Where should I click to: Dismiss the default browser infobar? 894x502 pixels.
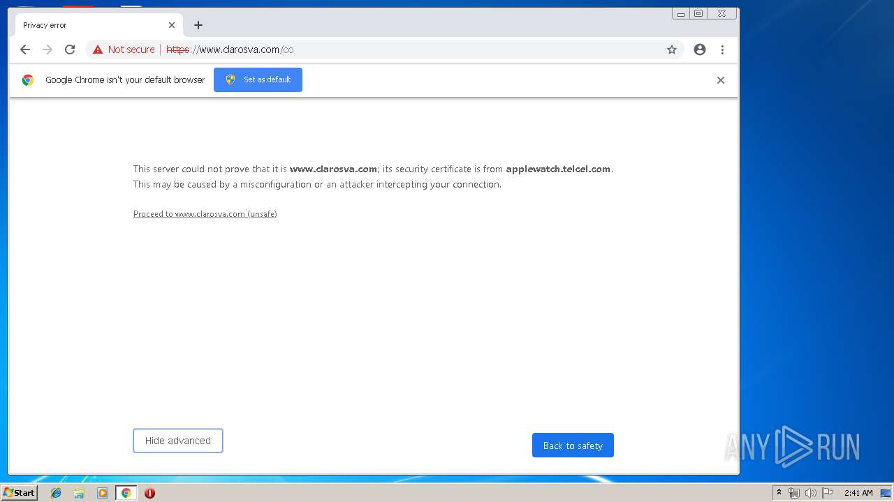click(x=721, y=80)
